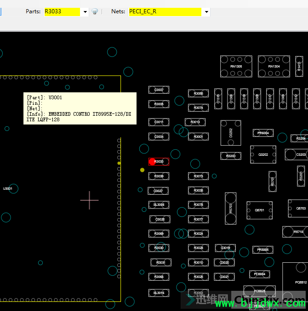
Task: Click the Parts field showing R3033
Action: 62,11
